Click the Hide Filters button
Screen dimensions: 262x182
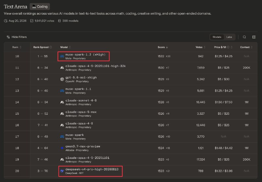tap(17, 37)
